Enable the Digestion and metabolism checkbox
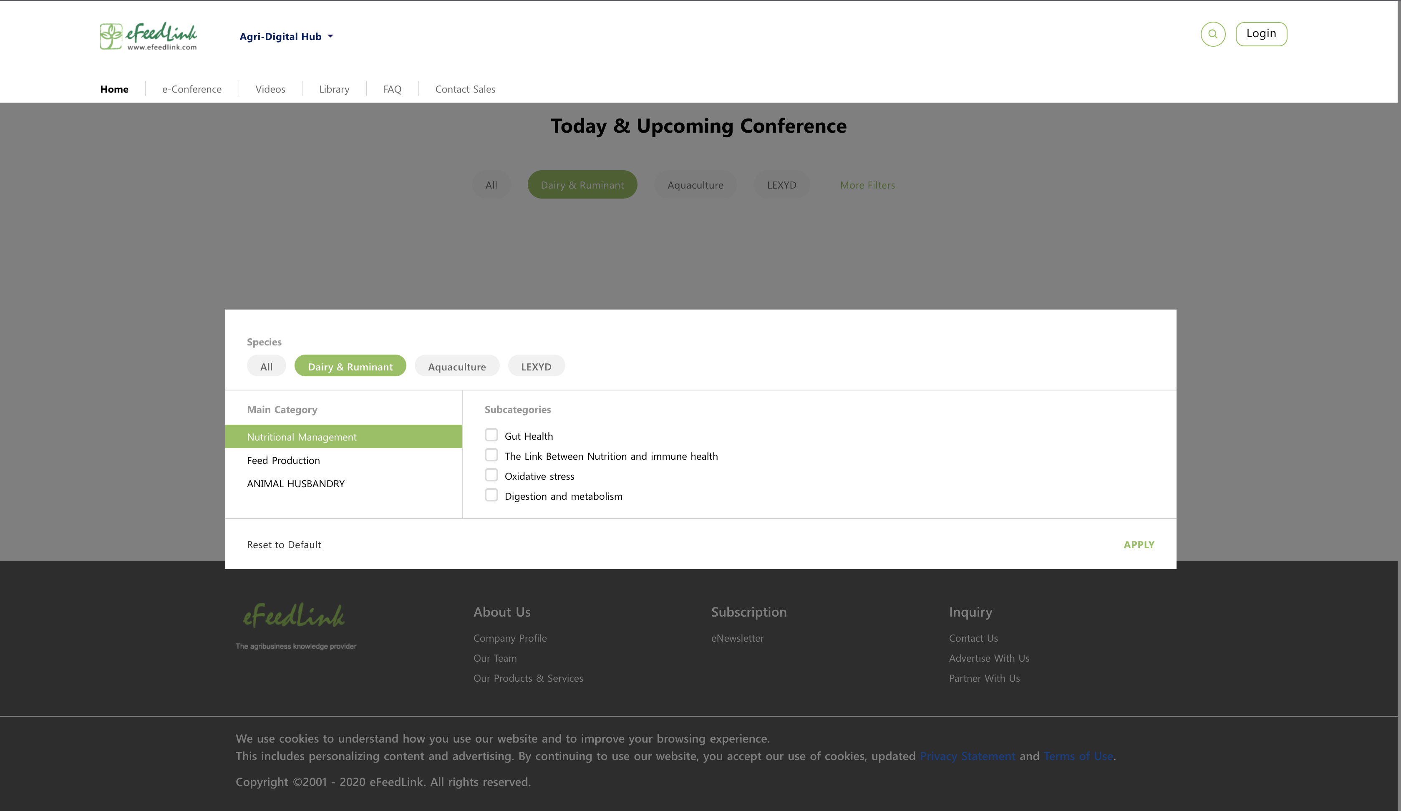 (491, 495)
